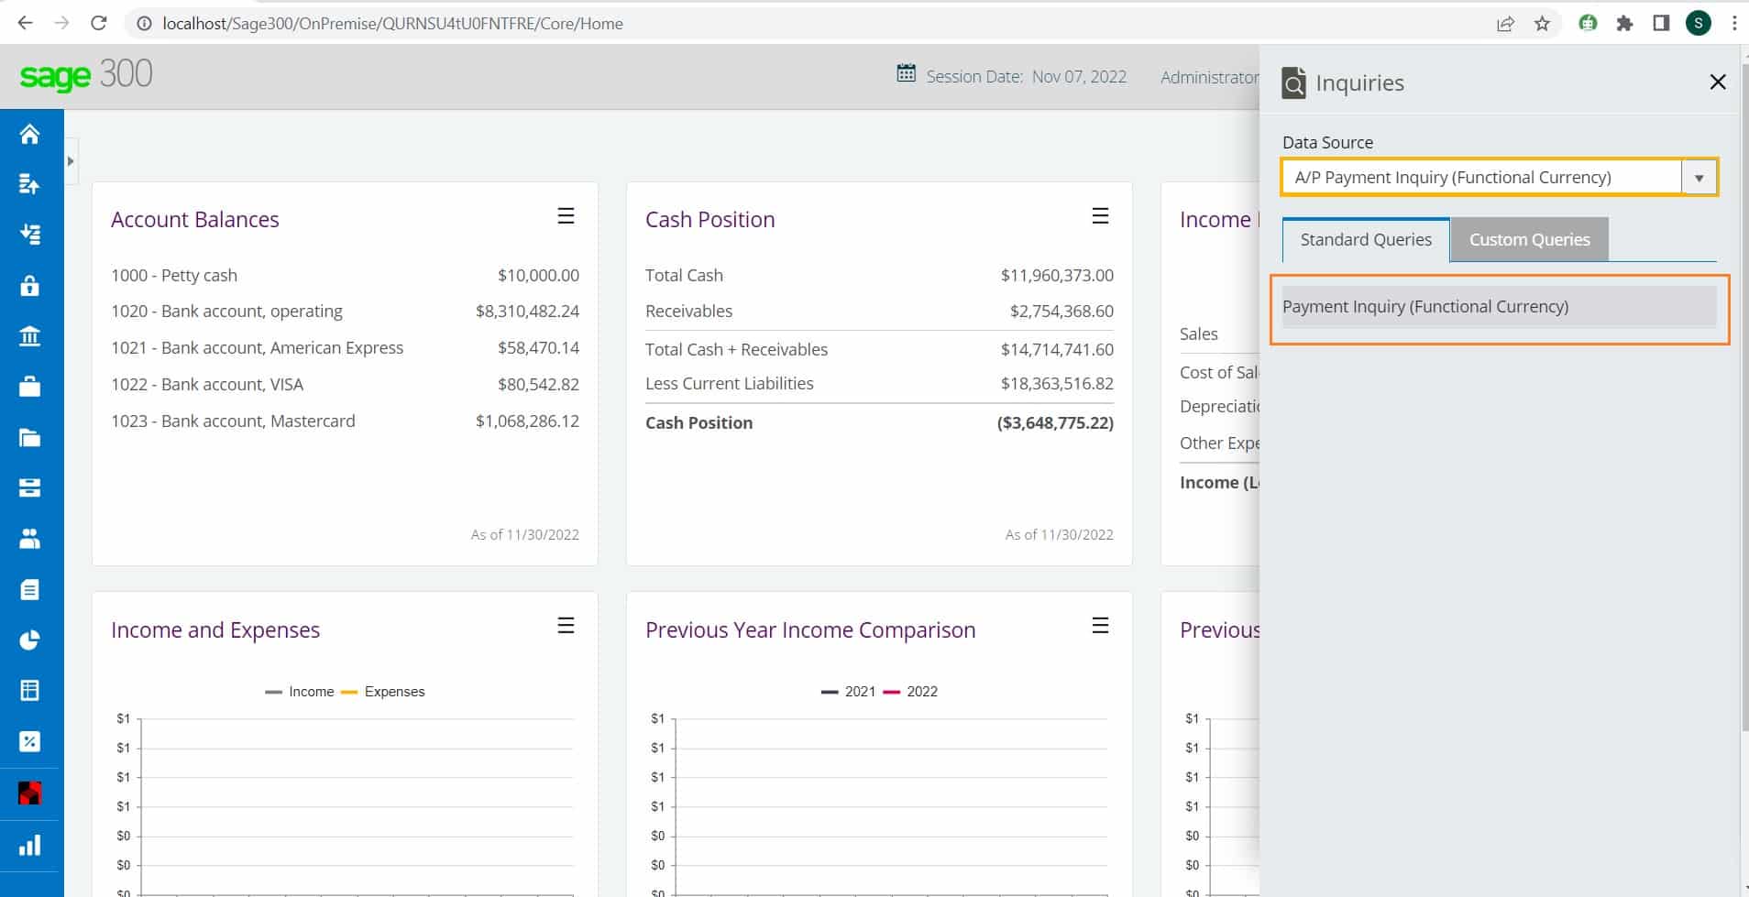
Task: Click Total Cash $11,960,373.00 value
Action: coord(1057,276)
